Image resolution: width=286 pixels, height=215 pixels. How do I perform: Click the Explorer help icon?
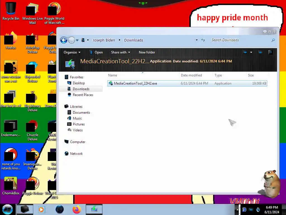tap(270, 52)
